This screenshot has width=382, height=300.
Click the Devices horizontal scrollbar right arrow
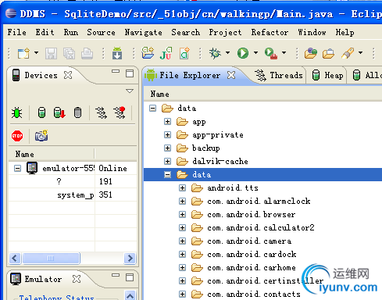pyautogui.click(x=130, y=259)
